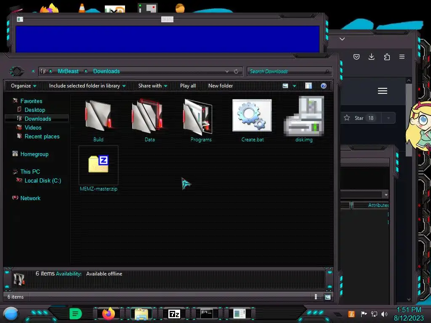Screen dimensions: 431x323
Task: Click the Firefox tabs list chevron
Action: coord(342,39)
